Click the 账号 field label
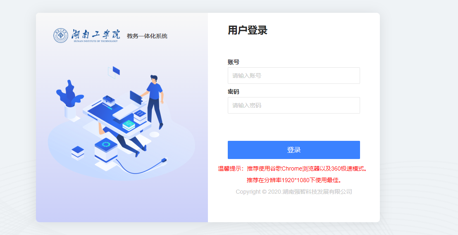 click(234, 62)
